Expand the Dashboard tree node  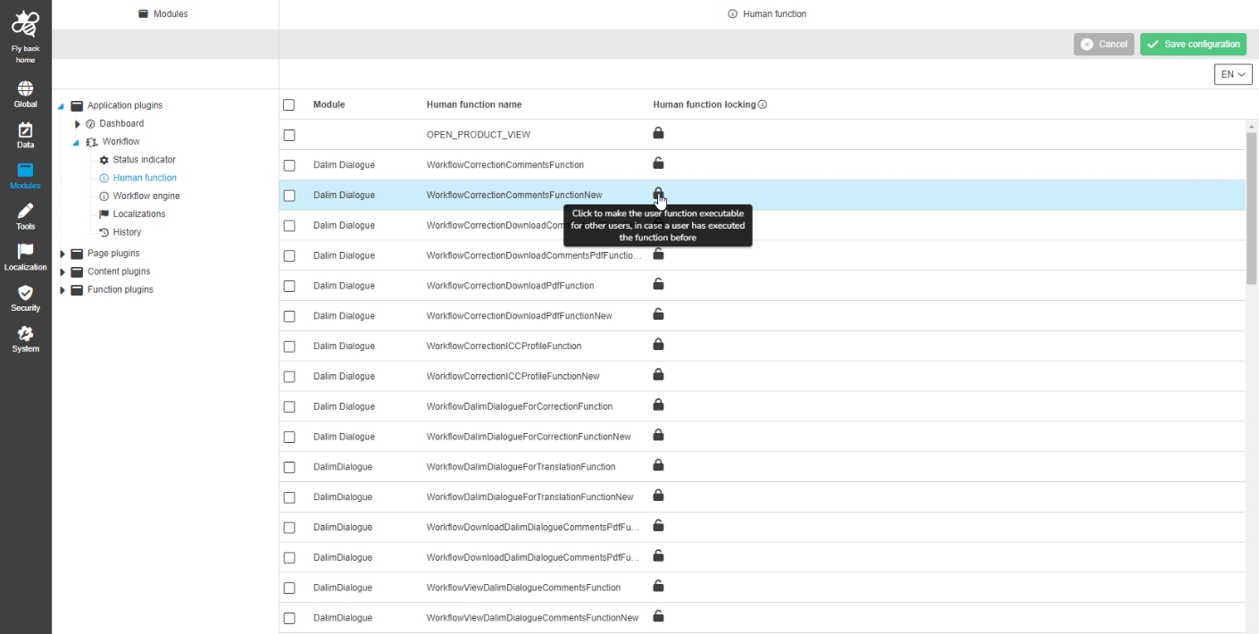(x=78, y=124)
